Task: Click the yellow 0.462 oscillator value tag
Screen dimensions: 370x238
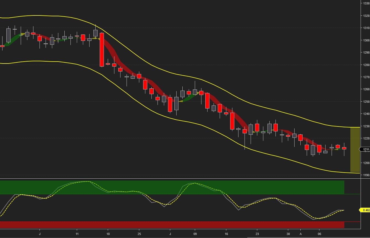Action: tap(365, 210)
